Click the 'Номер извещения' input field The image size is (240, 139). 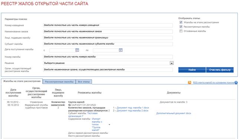[x=108, y=25]
